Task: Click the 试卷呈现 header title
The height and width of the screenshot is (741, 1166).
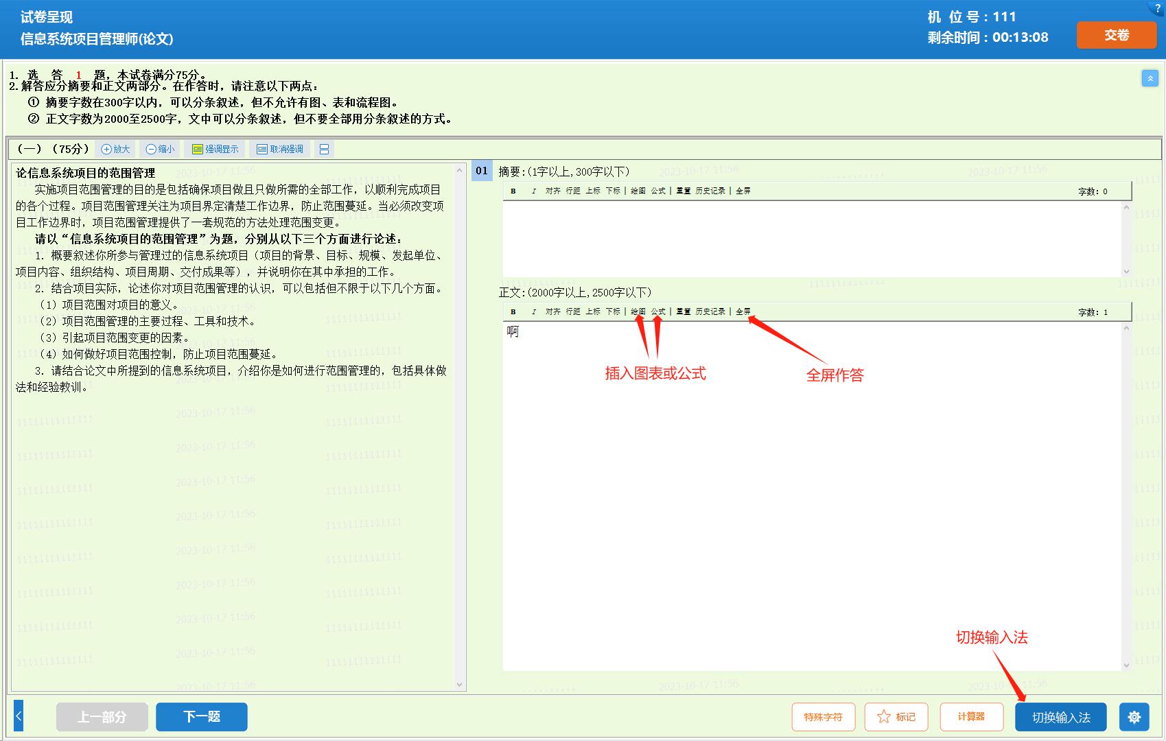Action: click(x=47, y=17)
